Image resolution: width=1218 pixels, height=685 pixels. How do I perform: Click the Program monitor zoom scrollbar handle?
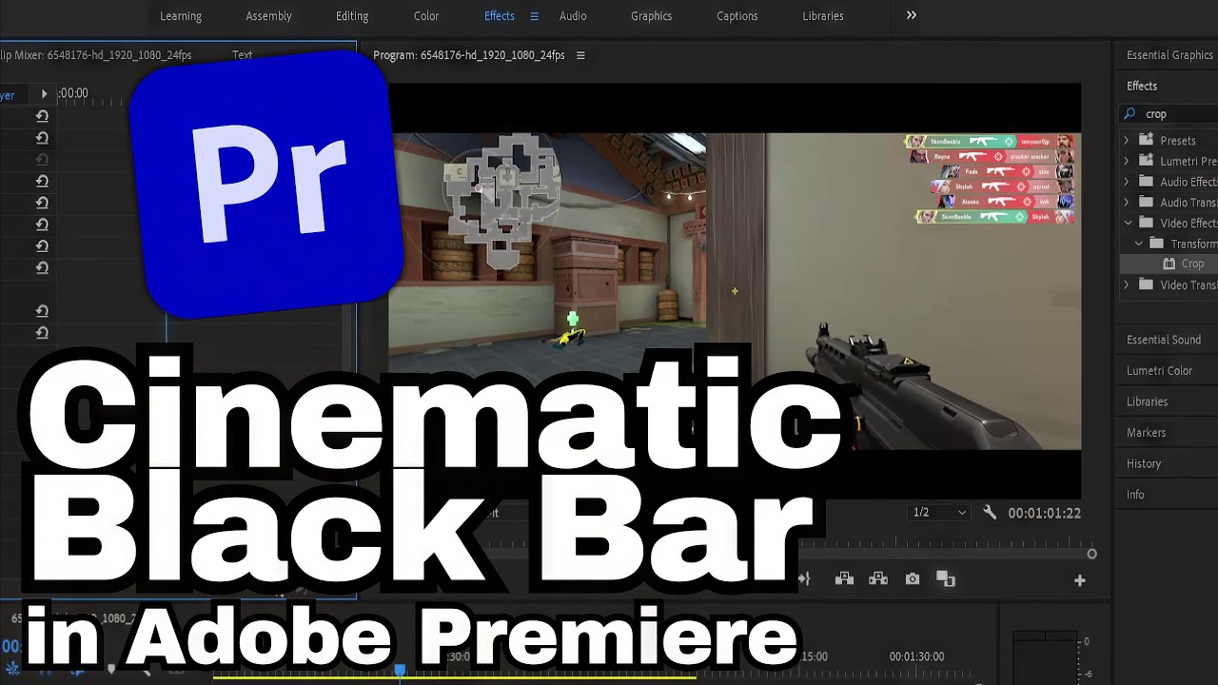coord(1092,554)
